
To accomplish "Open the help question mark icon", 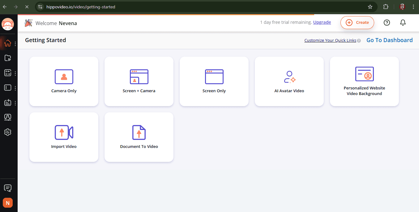I will click(387, 23).
